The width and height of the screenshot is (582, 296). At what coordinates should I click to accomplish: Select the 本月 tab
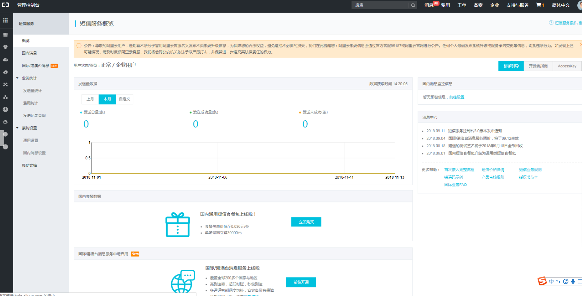pyautogui.click(x=107, y=99)
